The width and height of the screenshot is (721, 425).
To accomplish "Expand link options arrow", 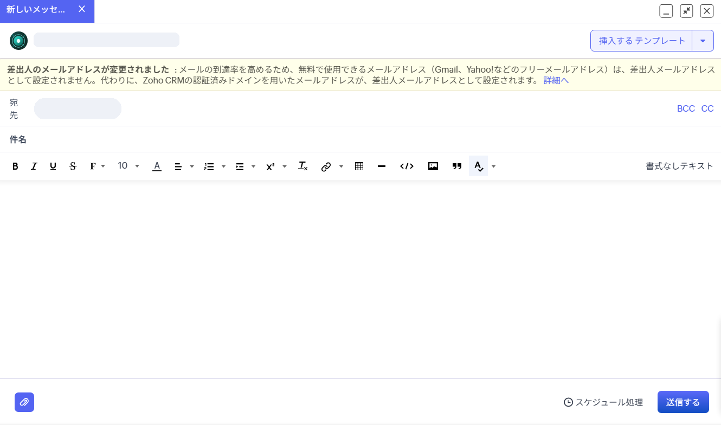I will point(341,166).
